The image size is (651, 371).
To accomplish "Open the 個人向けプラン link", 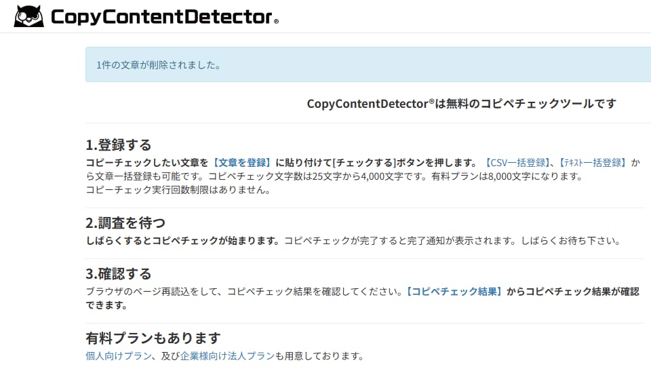I will coord(119,356).
